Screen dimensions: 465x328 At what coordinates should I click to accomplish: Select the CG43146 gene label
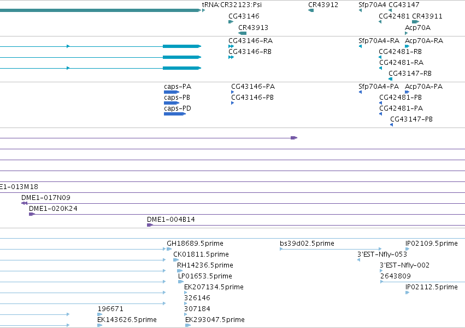point(244,16)
